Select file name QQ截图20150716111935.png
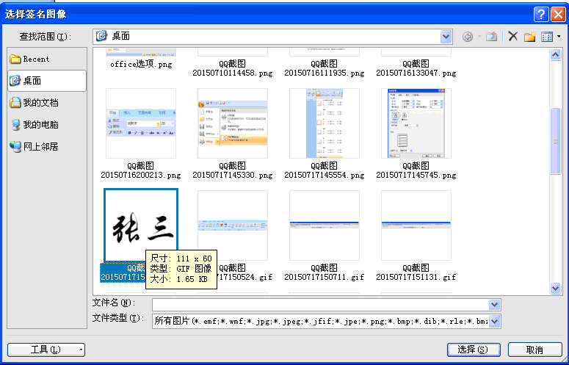Screen dimensions: 569x365 [x=325, y=68]
